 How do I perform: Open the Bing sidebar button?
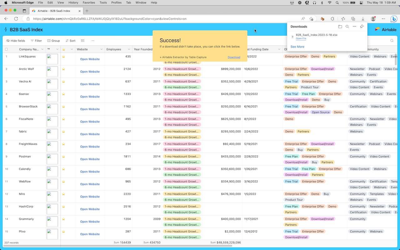[394, 19]
